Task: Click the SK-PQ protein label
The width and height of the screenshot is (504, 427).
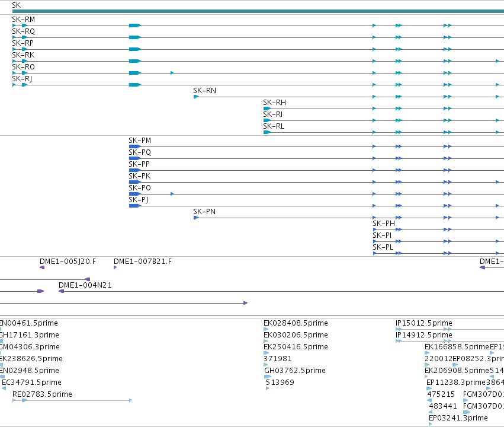Action: click(x=140, y=152)
